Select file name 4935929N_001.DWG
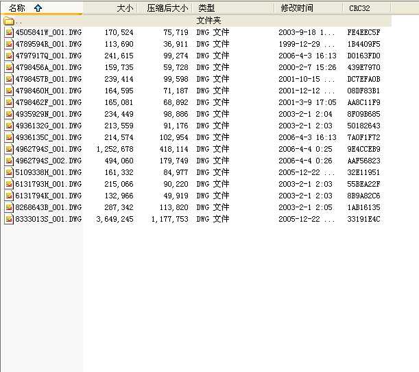 [49, 114]
